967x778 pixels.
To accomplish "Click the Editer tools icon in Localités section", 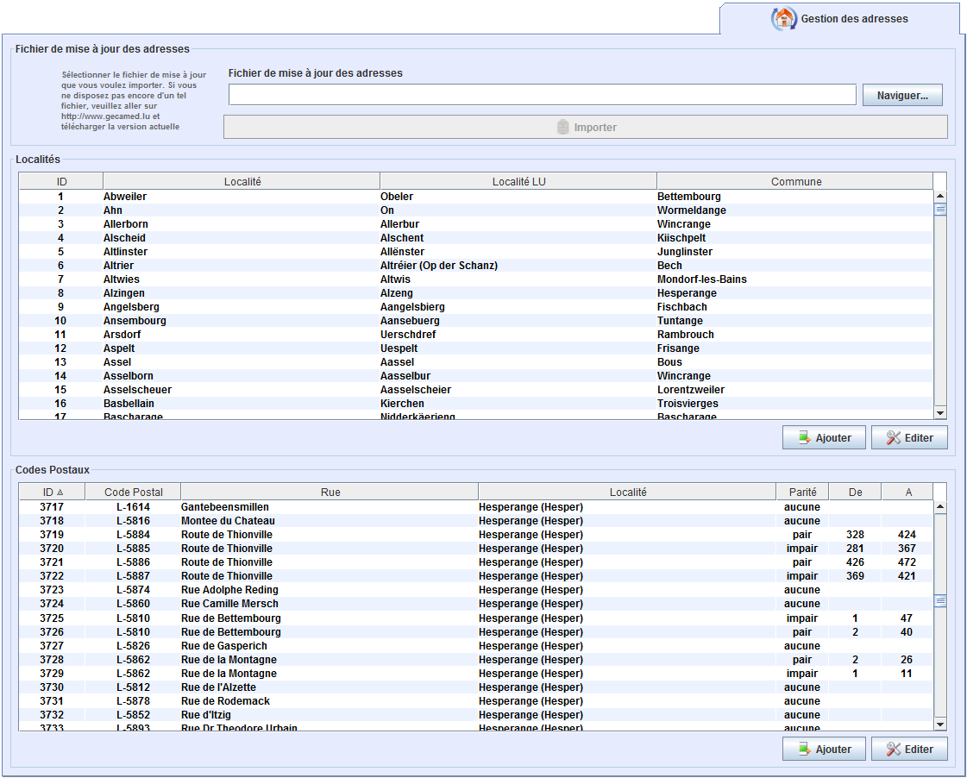I will click(893, 438).
